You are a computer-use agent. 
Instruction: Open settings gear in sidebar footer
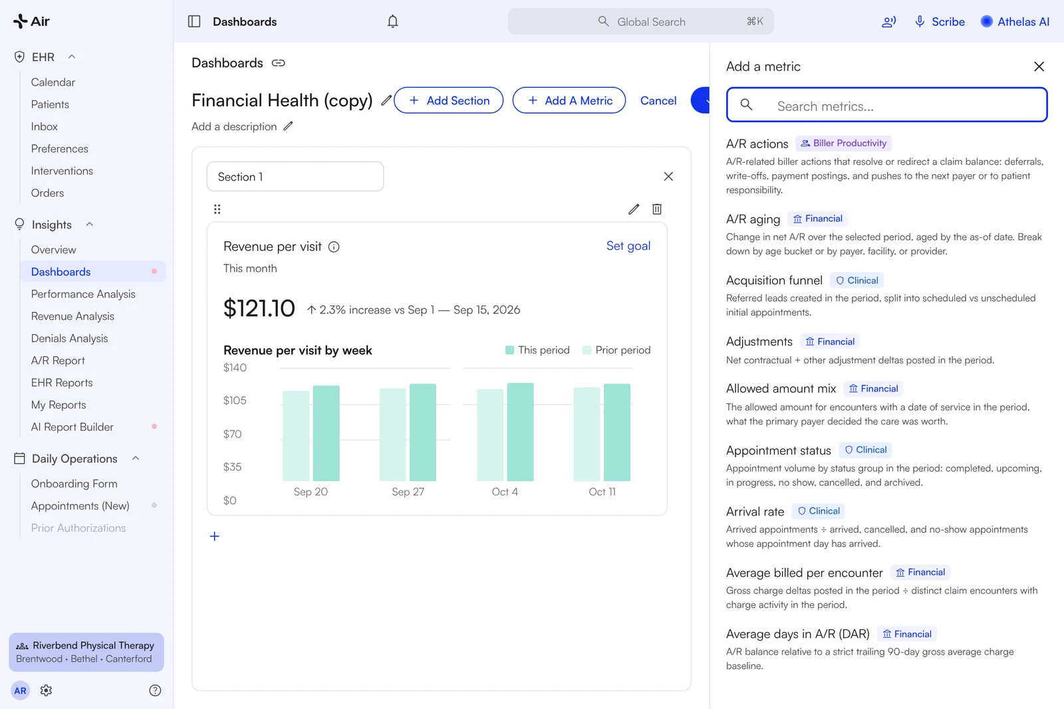46,690
